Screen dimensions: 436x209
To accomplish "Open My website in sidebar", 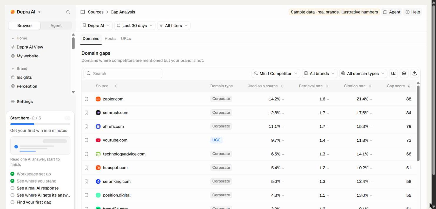I will click(x=25, y=56).
